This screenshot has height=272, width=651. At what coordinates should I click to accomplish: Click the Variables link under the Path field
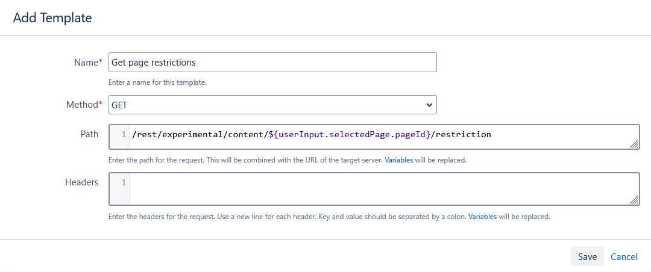pos(398,161)
